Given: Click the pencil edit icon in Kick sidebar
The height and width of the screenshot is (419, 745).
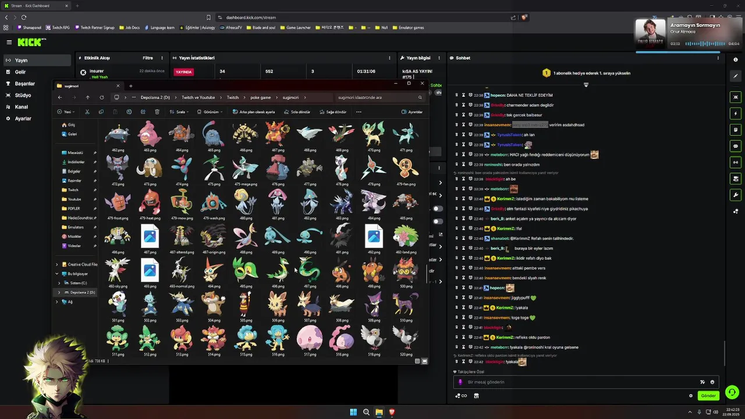Looking at the screenshot, I should tap(736, 76).
